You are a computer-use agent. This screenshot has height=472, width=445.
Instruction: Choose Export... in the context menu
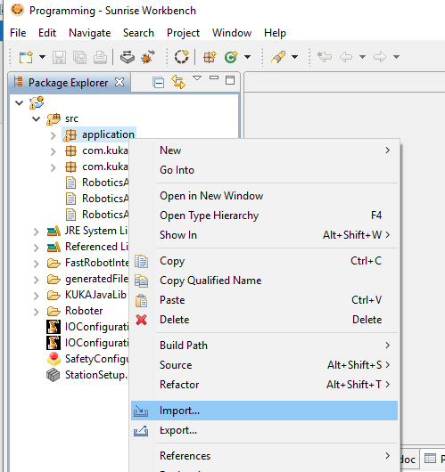coord(264,430)
